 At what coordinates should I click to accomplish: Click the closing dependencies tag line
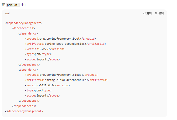point(24,106)
